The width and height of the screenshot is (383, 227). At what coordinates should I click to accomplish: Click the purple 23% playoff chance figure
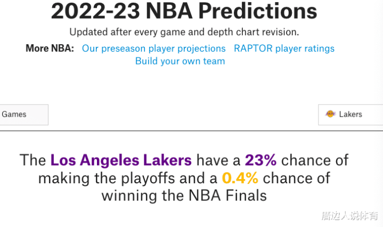(260, 160)
